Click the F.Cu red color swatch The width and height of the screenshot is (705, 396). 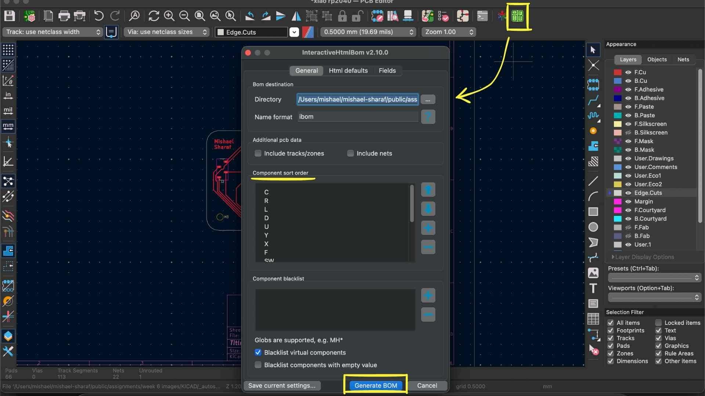pyautogui.click(x=618, y=72)
